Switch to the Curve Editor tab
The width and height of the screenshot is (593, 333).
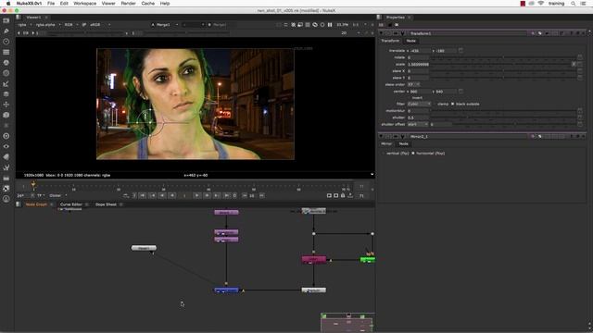(x=71, y=204)
